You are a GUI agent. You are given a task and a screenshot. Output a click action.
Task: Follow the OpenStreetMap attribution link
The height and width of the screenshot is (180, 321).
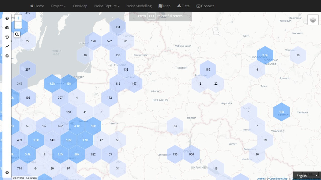point(278,178)
